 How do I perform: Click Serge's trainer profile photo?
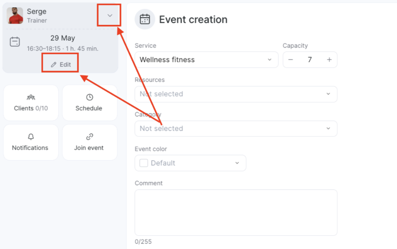[x=15, y=16]
